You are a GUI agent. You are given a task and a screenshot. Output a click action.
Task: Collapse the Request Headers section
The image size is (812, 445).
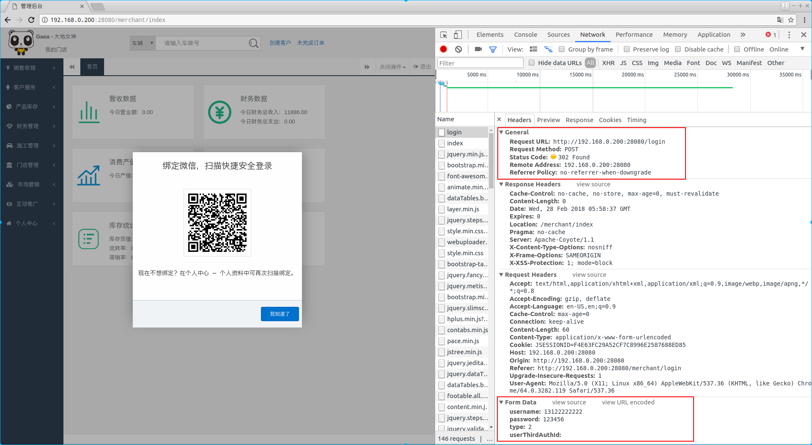[x=502, y=275]
